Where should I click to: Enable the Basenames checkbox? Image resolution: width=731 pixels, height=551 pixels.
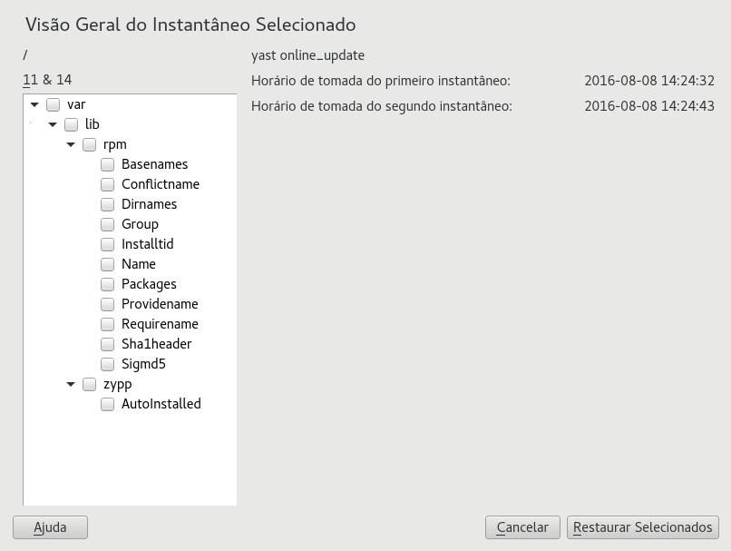[x=108, y=164]
